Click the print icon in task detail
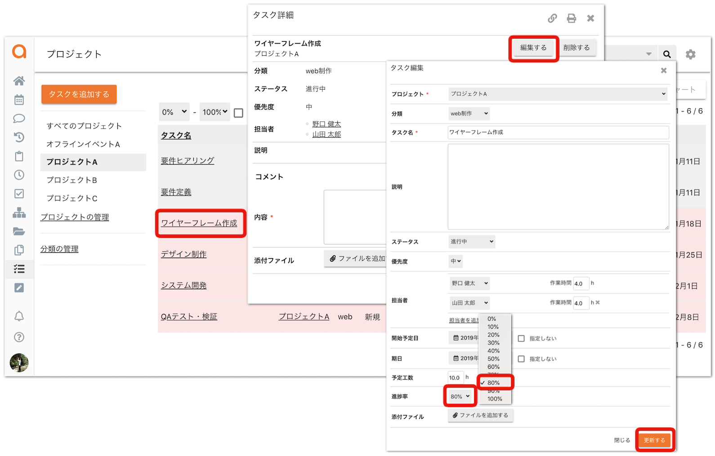Screen dimensions: 715x456 click(x=571, y=18)
